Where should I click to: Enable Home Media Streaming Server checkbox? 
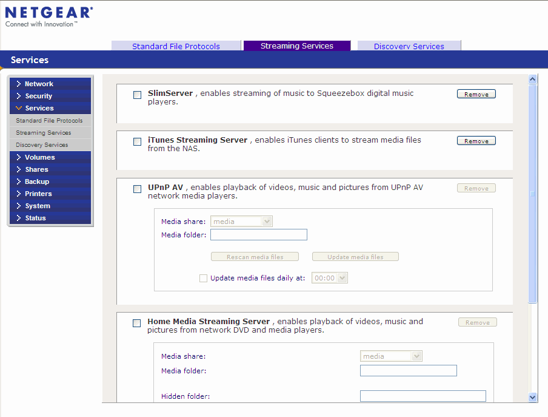click(136, 323)
